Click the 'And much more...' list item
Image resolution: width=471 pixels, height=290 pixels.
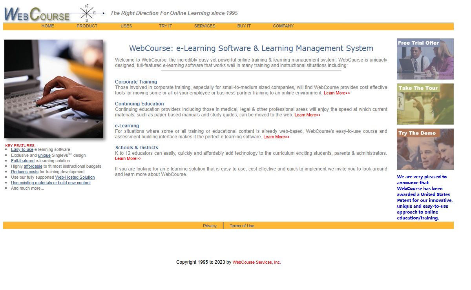pyautogui.click(x=27, y=188)
